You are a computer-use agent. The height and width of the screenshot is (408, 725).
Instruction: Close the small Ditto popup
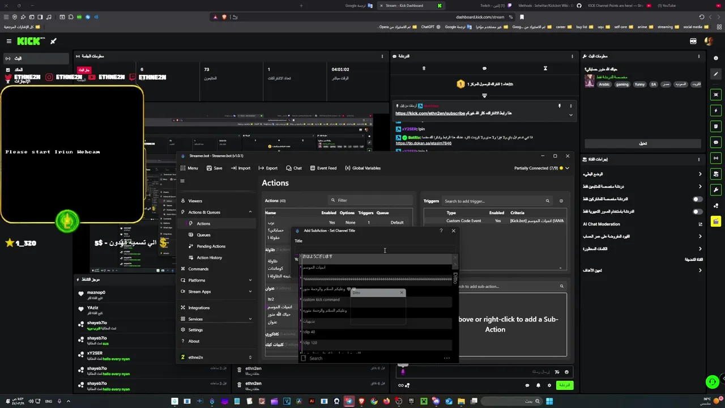[402, 292]
